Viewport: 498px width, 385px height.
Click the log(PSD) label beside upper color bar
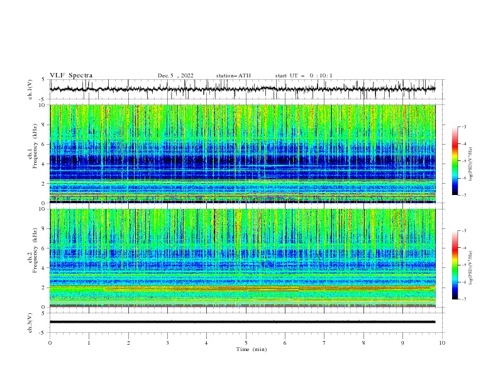point(470,164)
